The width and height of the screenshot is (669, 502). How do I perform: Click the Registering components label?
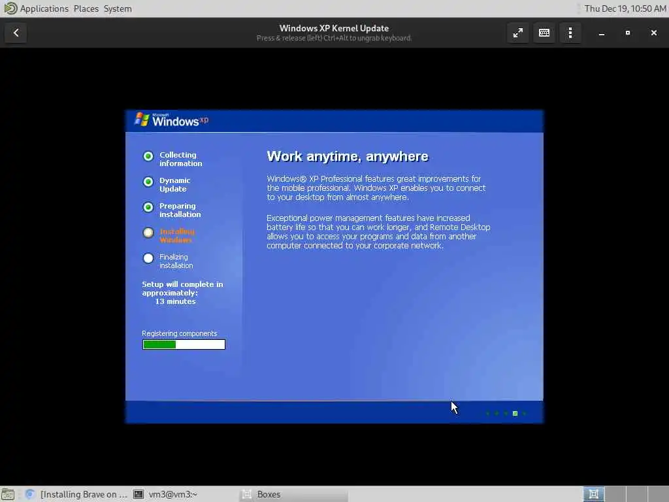(x=179, y=333)
